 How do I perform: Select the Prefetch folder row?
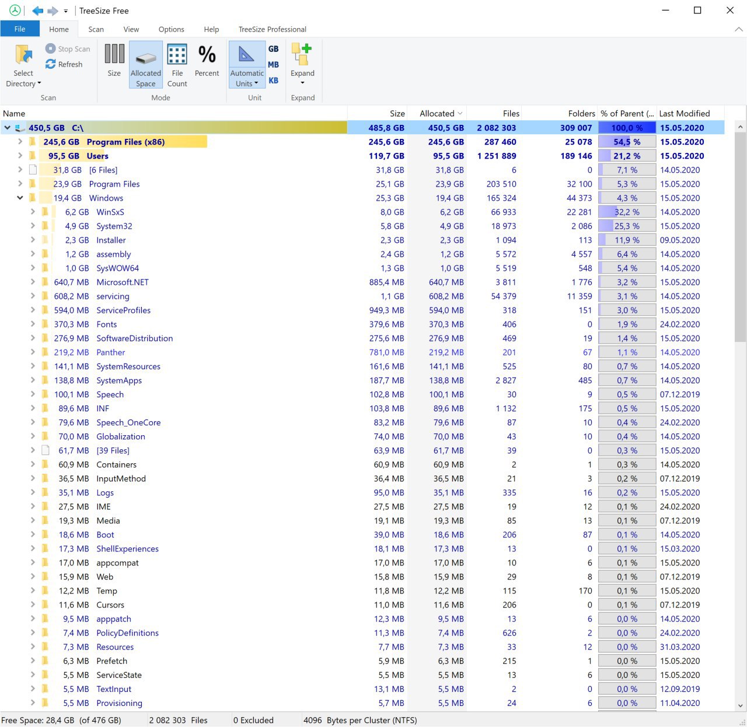(x=362, y=661)
